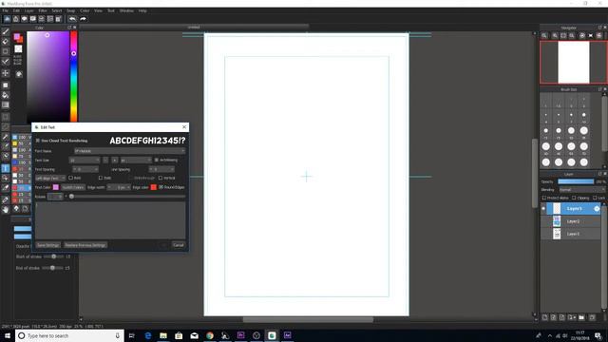Open the Window menu

click(126, 10)
